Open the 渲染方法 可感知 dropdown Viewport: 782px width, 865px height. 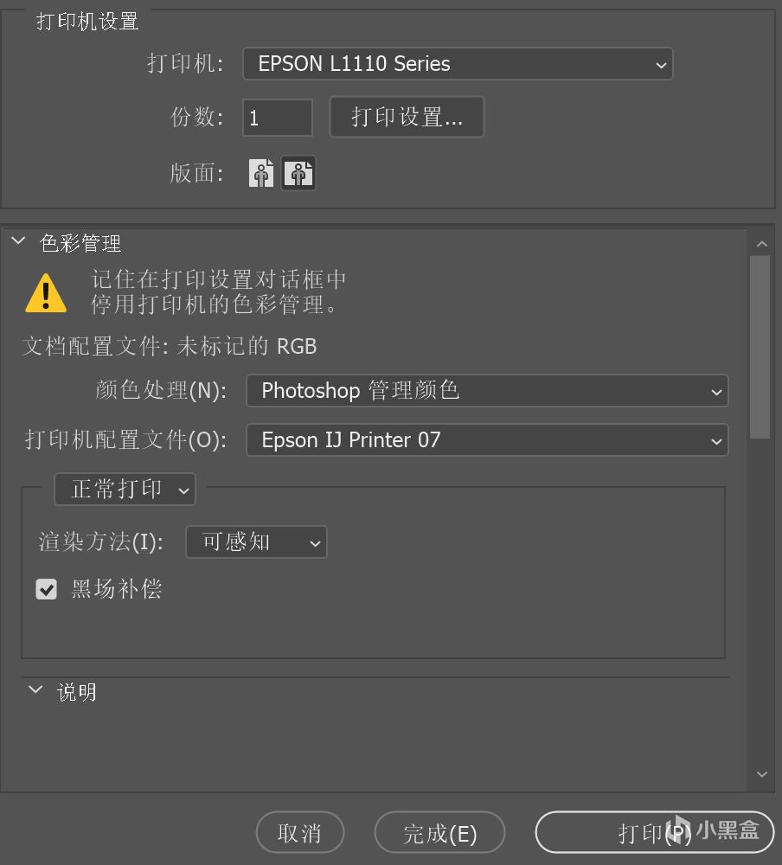point(257,541)
